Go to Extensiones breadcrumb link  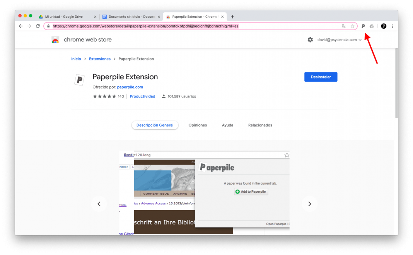tap(99, 59)
